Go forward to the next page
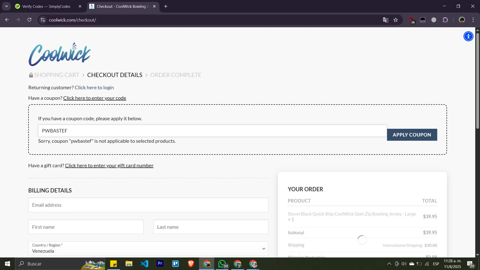 pyautogui.click(x=18, y=20)
